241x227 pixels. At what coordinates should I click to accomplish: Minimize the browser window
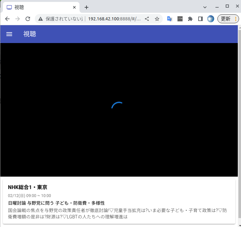217,7
